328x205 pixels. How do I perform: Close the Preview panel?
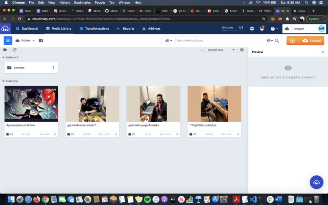(x=323, y=52)
